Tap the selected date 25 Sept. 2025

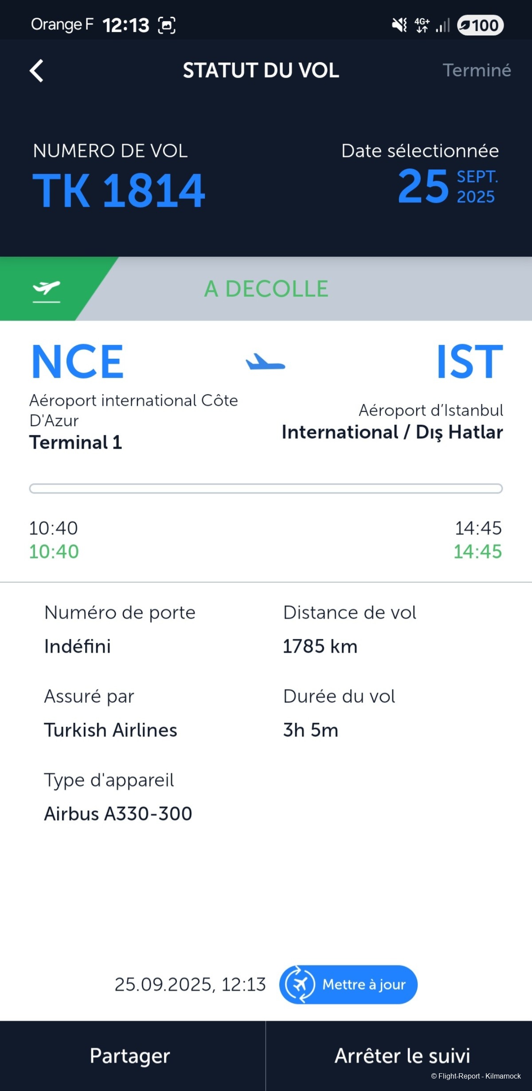pos(448,186)
